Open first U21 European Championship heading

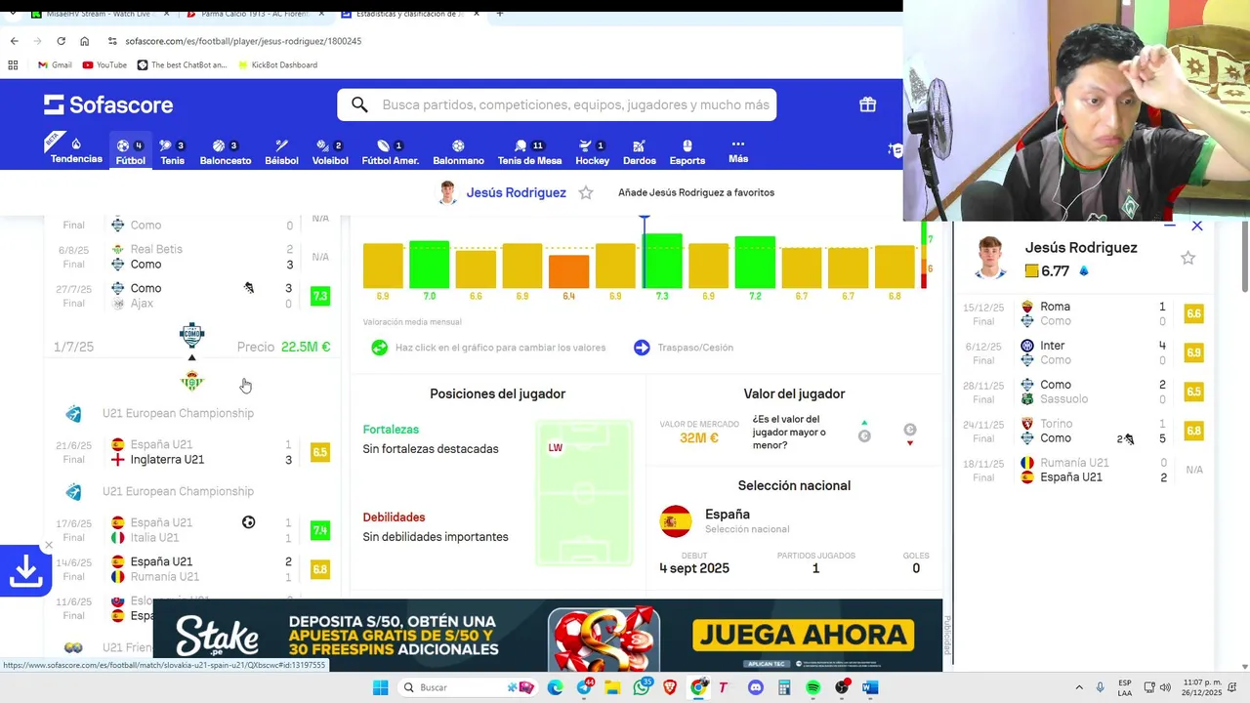(x=178, y=413)
